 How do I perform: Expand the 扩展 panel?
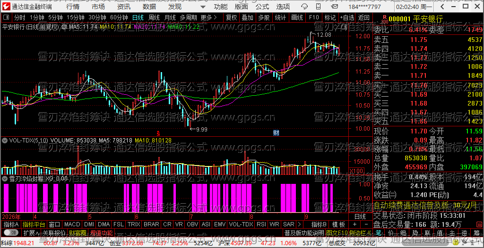[31, 232]
